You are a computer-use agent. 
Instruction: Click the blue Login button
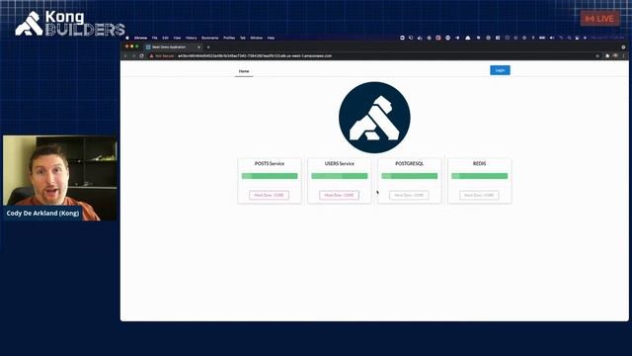[x=500, y=70]
